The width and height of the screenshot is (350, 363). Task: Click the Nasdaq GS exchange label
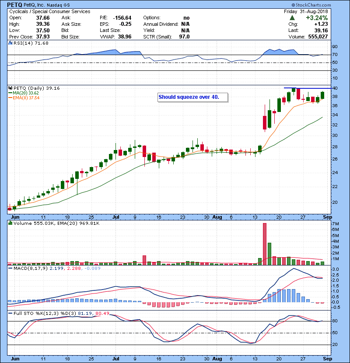pos(58,5)
